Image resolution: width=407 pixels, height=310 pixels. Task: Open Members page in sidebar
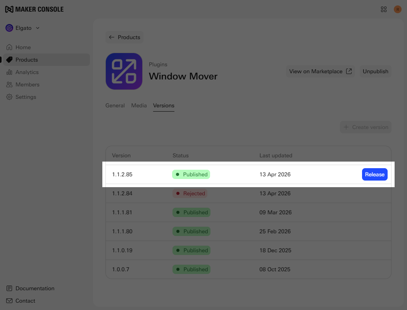[x=27, y=84]
